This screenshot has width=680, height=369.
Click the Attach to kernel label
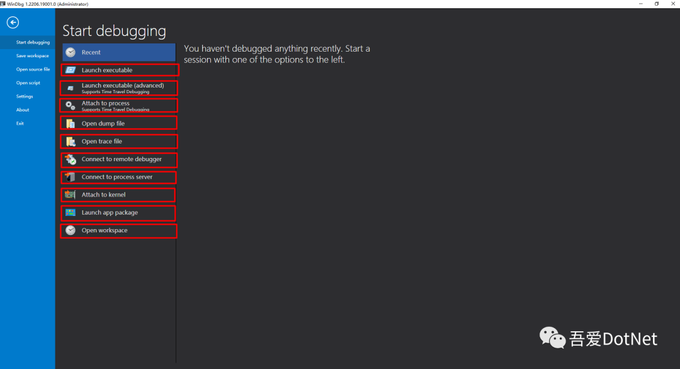click(x=104, y=195)
